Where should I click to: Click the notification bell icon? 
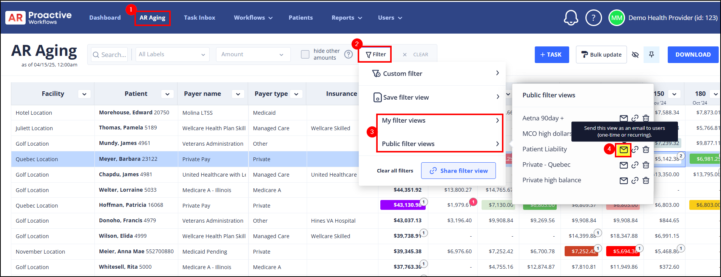(571, 18)
